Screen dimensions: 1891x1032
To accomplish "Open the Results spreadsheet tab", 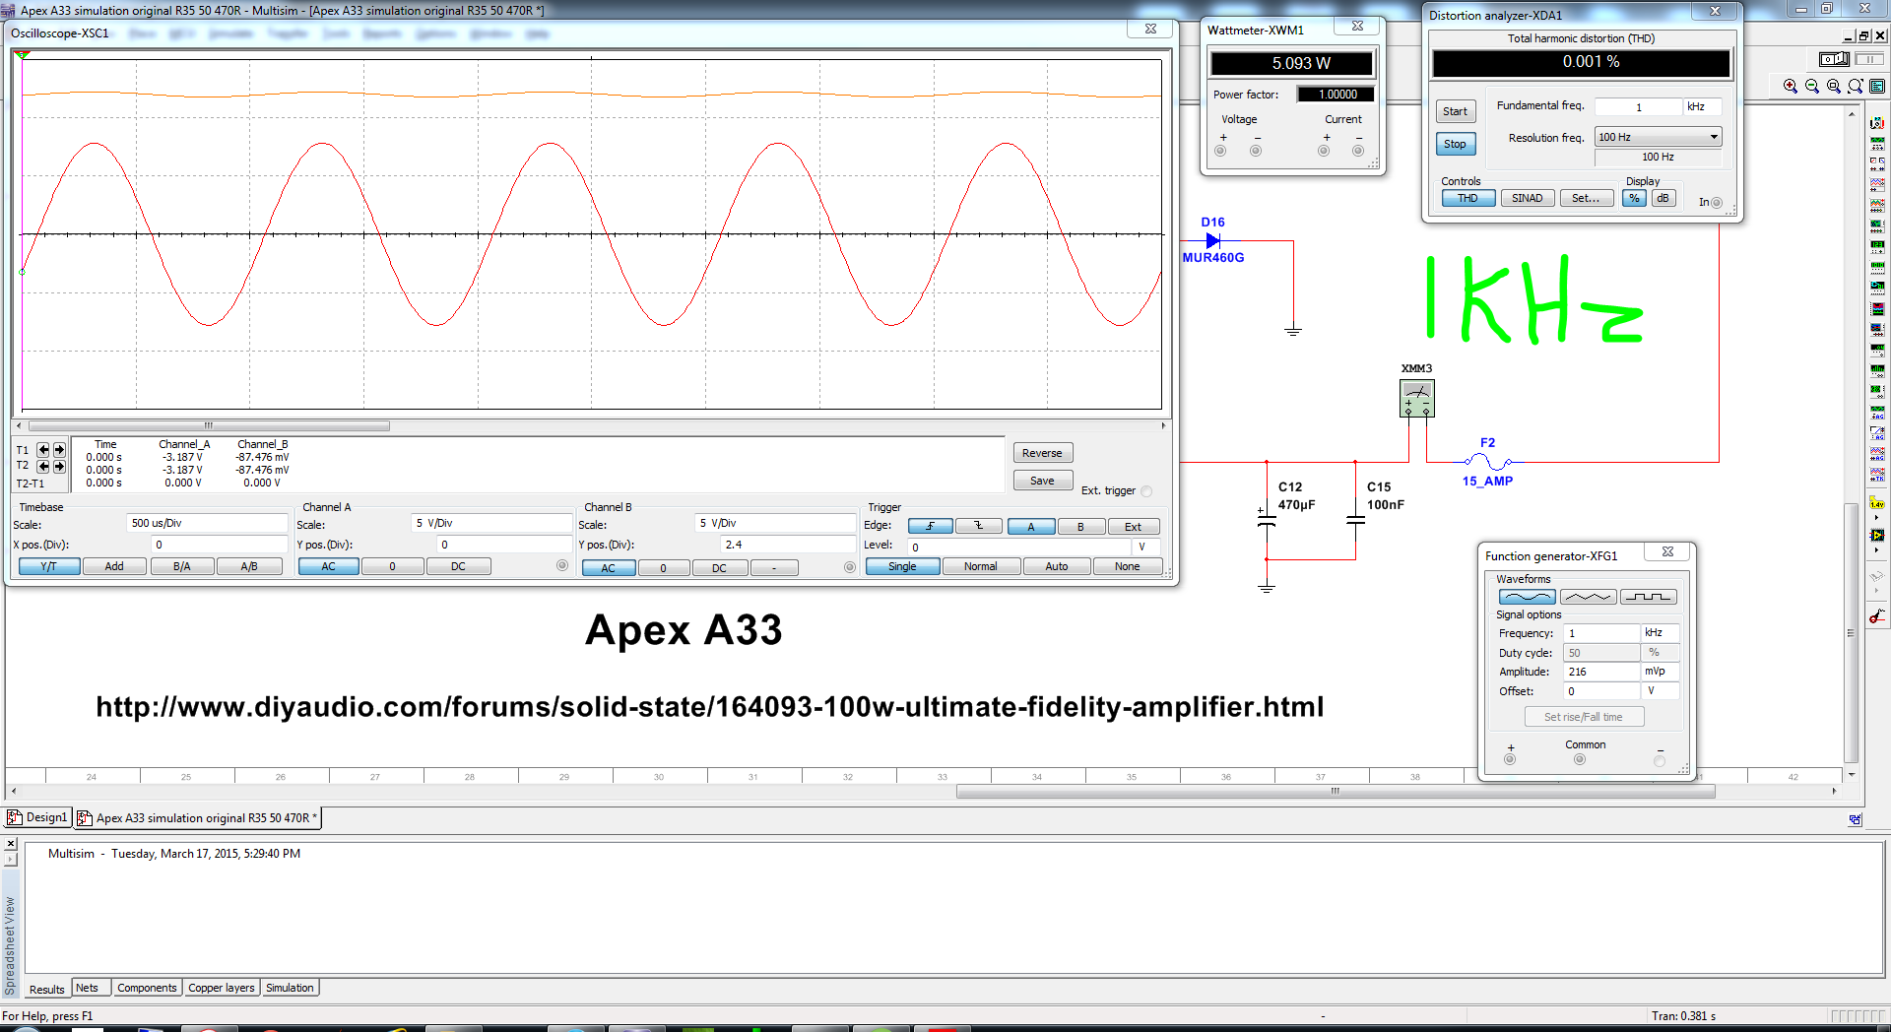I will 46,989.
